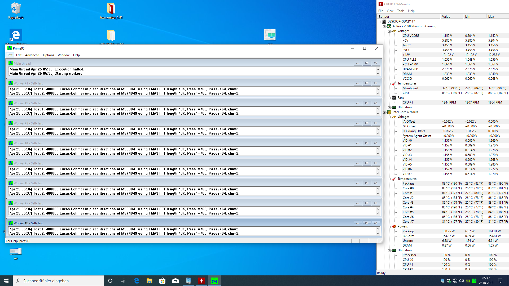
Task: Open the Advanced menu in Prime95
Action: pyautogui.click(x=32, y=55)
